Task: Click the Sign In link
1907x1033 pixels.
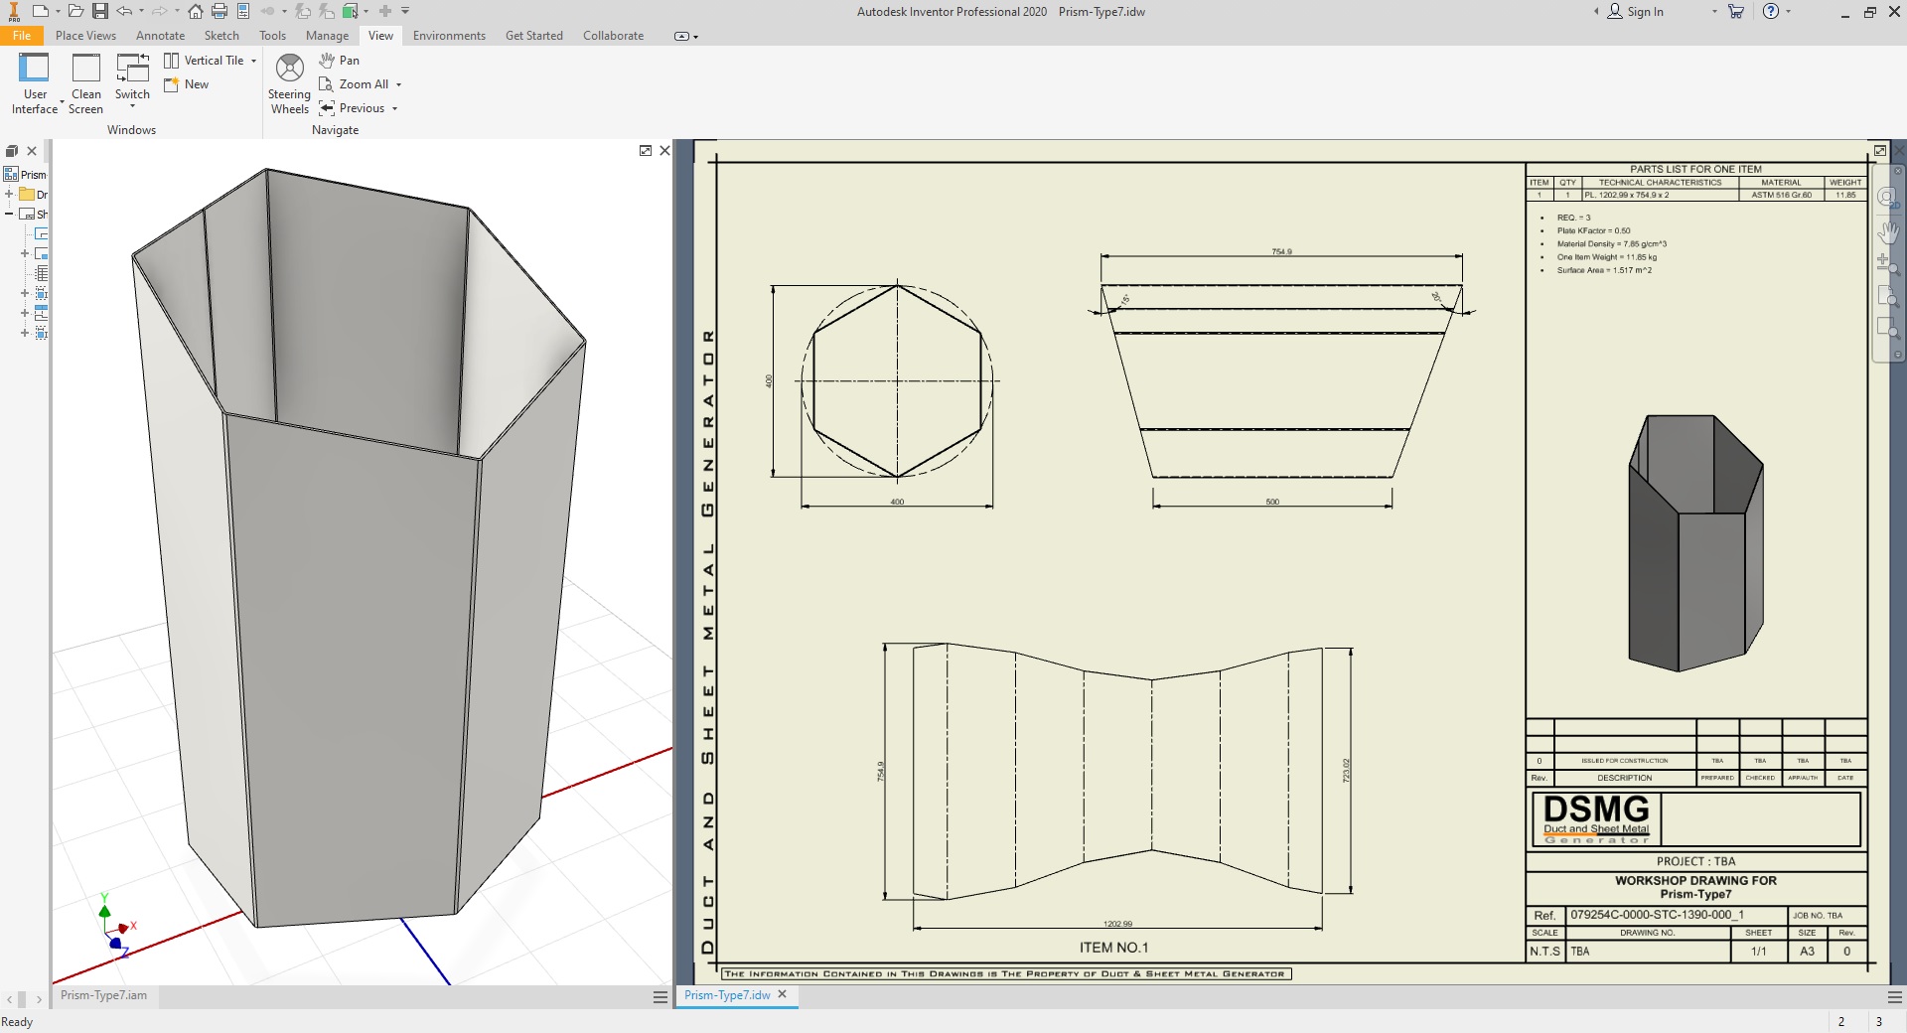Action: [x=1645, y=12]
